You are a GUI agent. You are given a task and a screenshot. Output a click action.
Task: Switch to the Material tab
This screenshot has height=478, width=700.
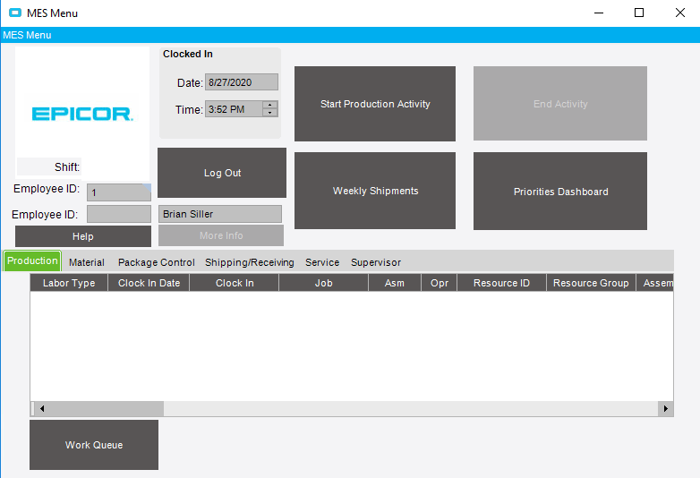click(87, 262)
